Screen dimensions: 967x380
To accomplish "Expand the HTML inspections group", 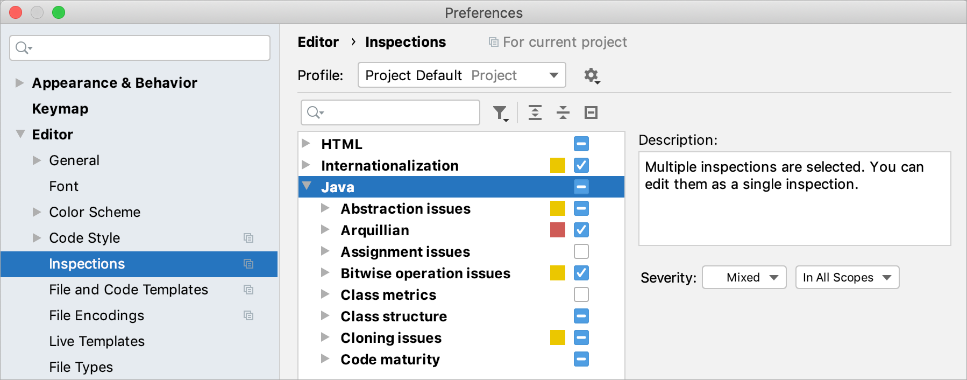I will [x=306, y=143].
